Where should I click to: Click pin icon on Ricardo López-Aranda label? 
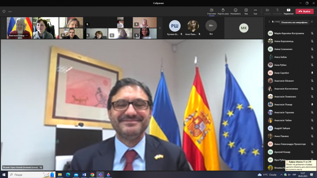click(x=41, y=167)
